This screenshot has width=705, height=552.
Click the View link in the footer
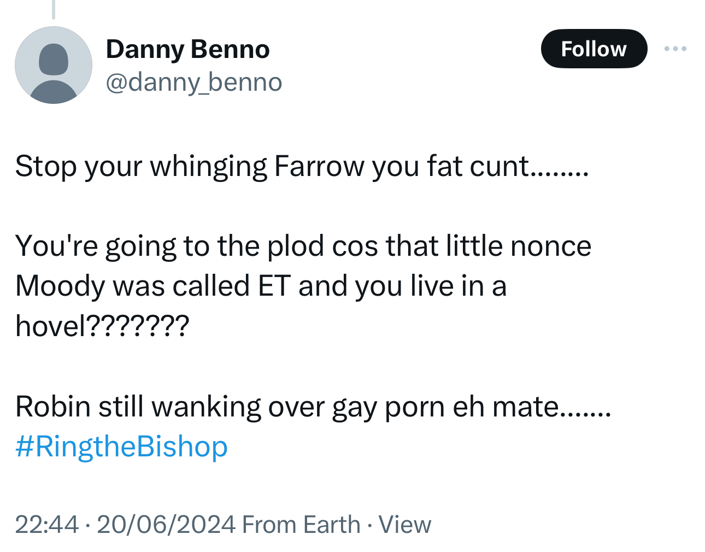point(404,525)
